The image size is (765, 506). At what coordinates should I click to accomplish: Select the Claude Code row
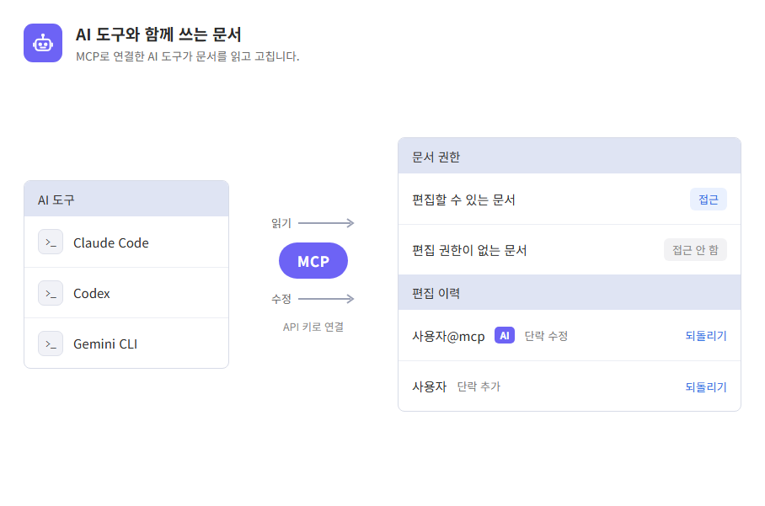126,242
